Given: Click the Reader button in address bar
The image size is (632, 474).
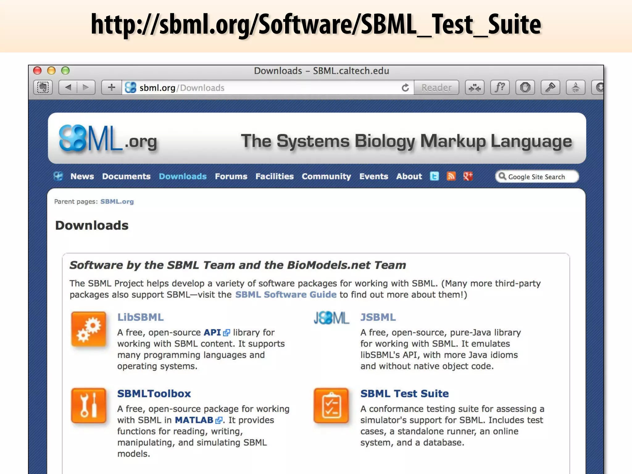Looking at the screenshot, I should click(436, 88).
